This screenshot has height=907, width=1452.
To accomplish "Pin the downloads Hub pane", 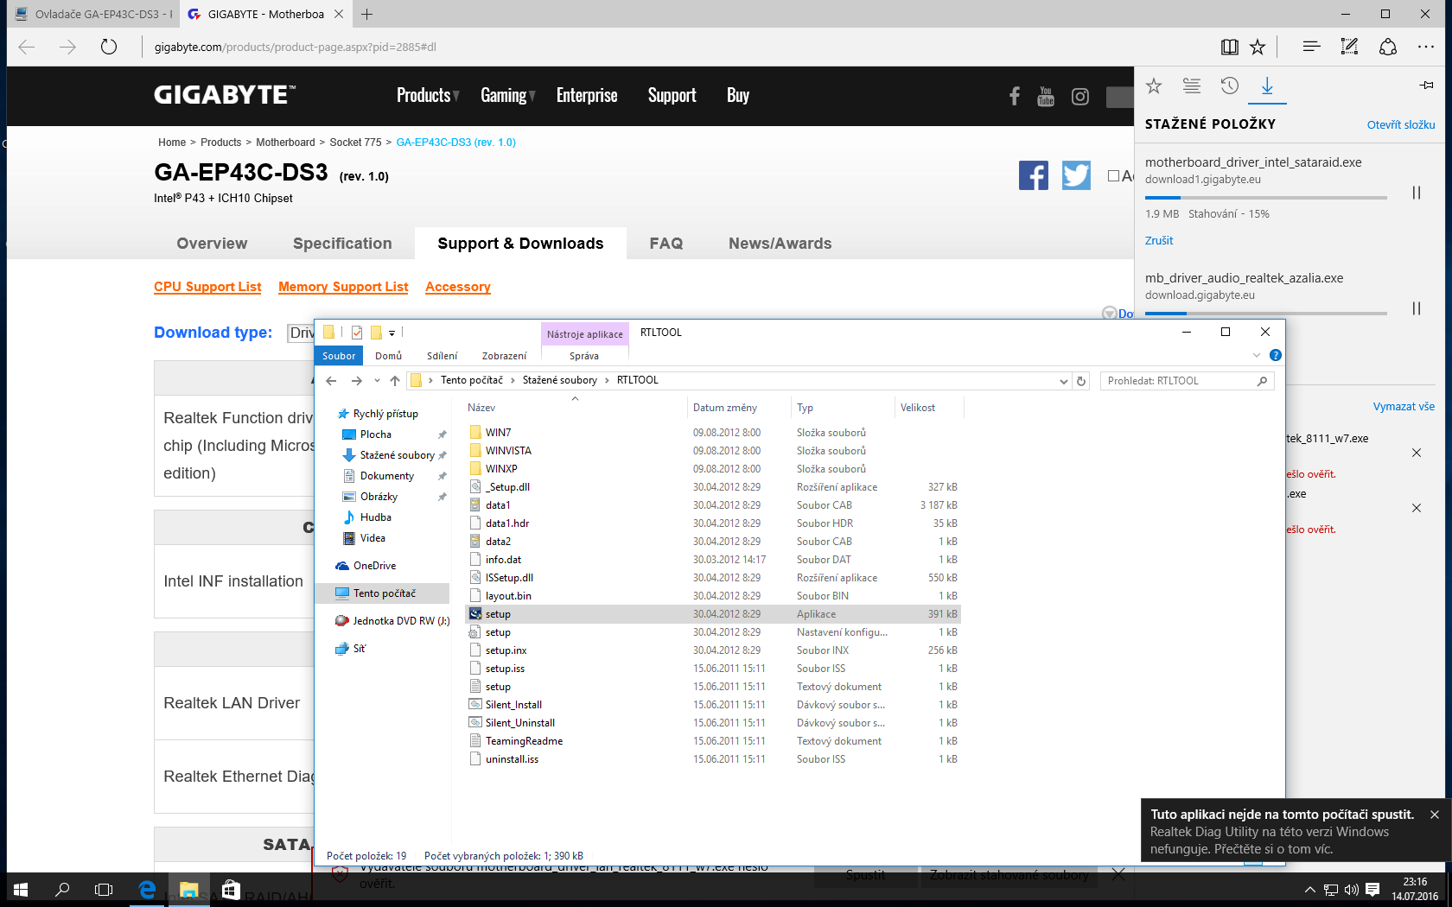I will coord(1427,85).
